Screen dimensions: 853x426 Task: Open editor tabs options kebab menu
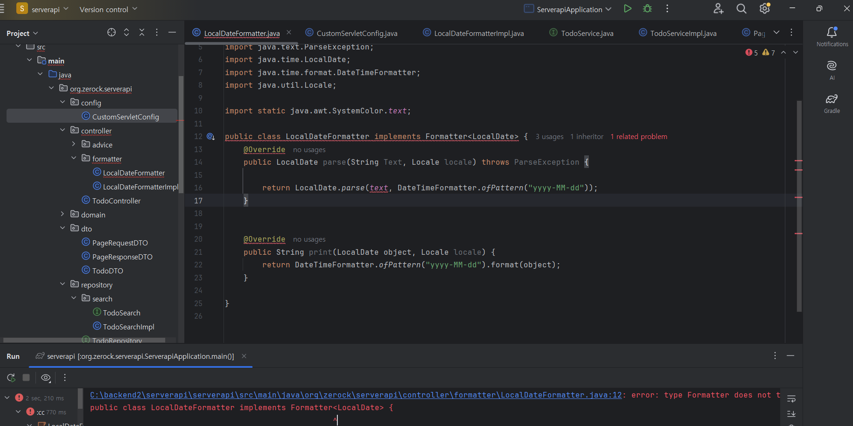pos(791,33)
